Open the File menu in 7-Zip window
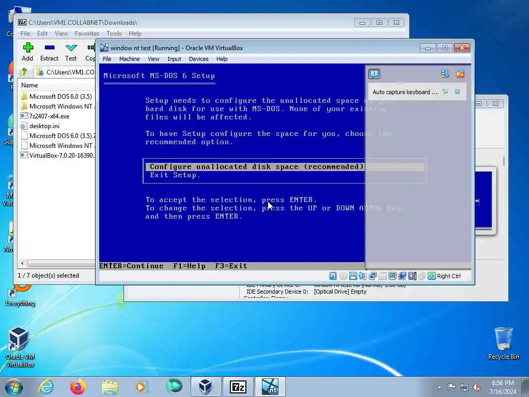The image size is (529, 397). click(25, 34)
